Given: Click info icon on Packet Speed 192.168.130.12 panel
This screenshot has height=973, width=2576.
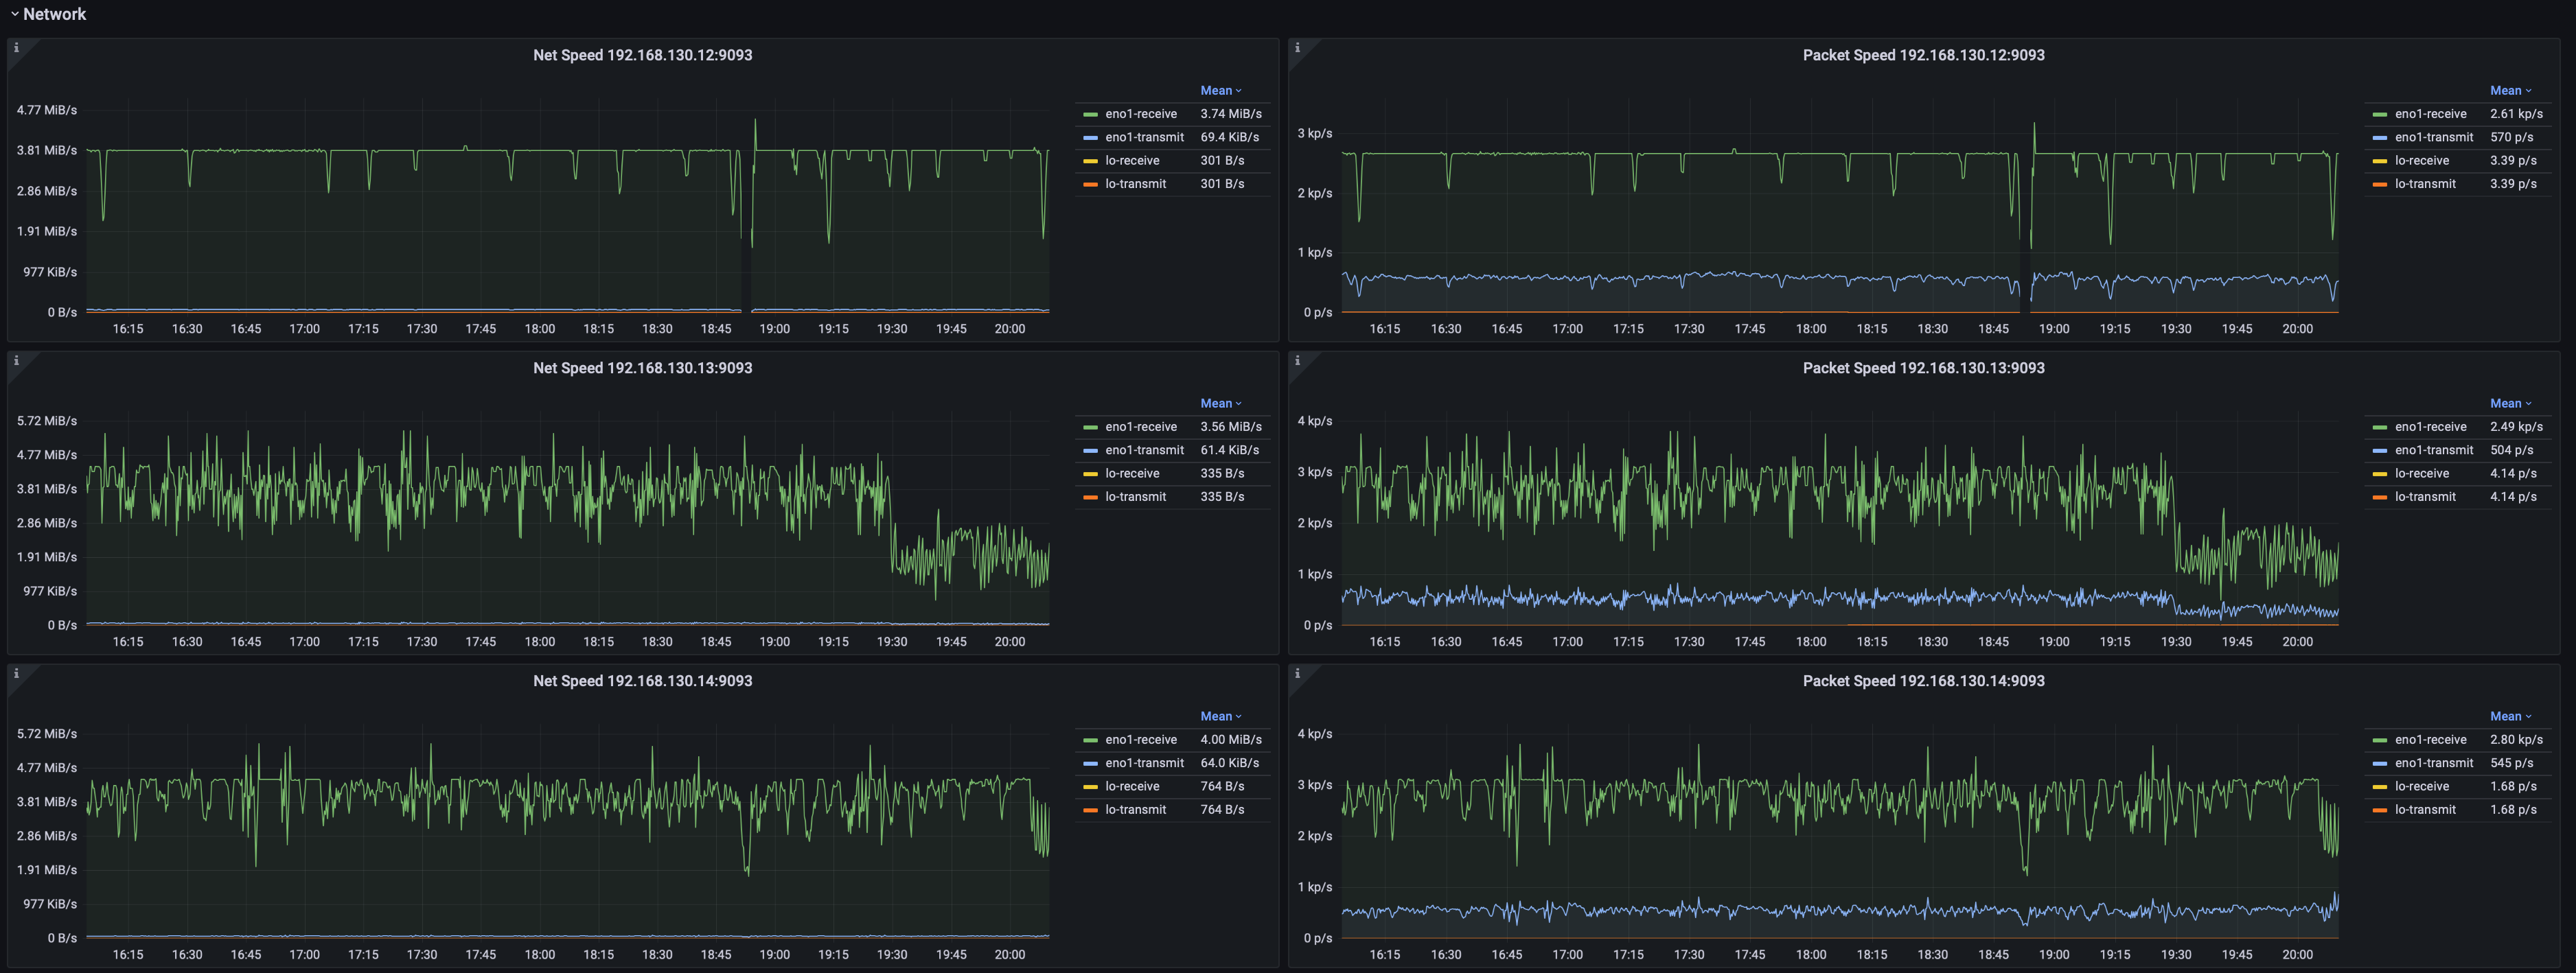Looking at the screenshot, I should (1297, 48).
